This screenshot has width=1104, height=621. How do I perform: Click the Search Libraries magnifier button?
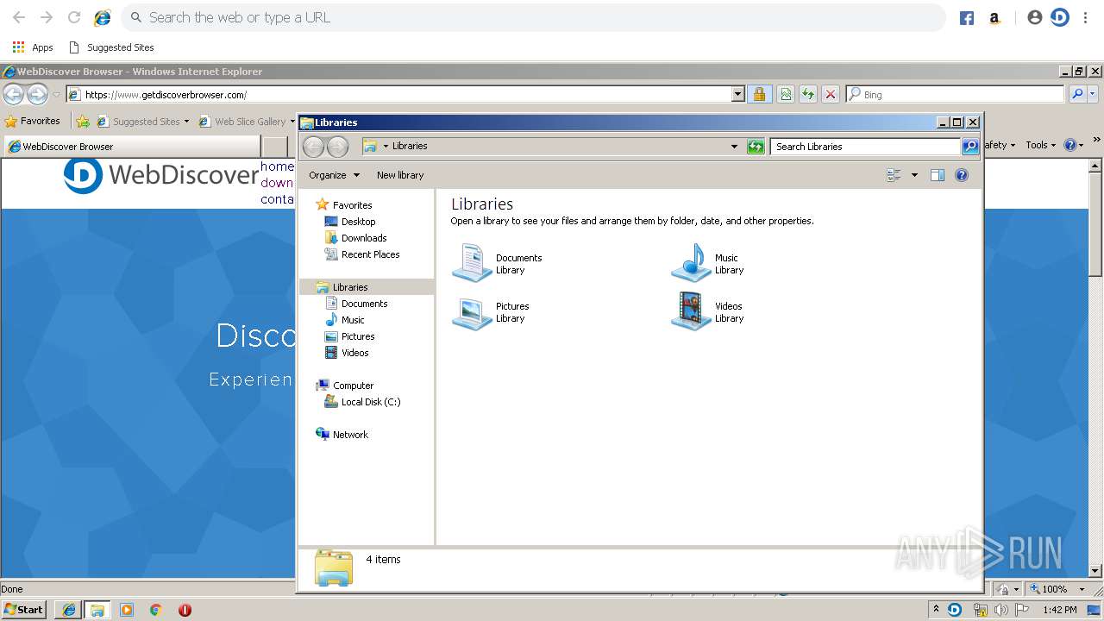(970, 147)
